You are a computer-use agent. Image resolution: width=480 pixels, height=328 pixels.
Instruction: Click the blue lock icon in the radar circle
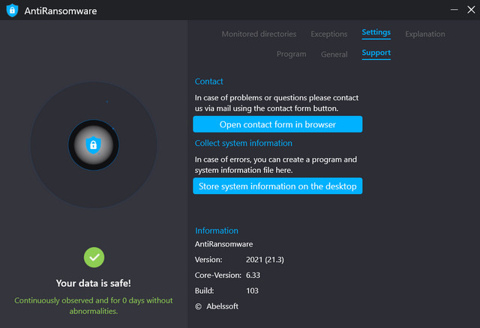tap(93, 145)
